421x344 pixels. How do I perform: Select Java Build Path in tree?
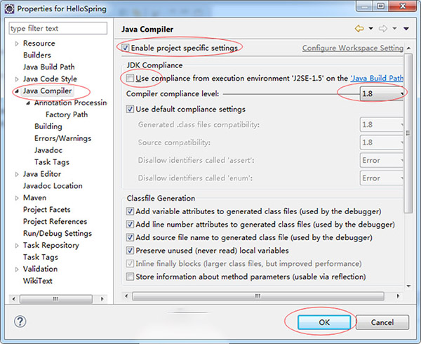point(50,67)
